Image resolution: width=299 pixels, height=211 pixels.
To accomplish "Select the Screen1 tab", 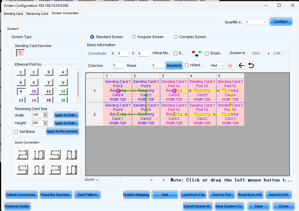I will coord(13,29).
